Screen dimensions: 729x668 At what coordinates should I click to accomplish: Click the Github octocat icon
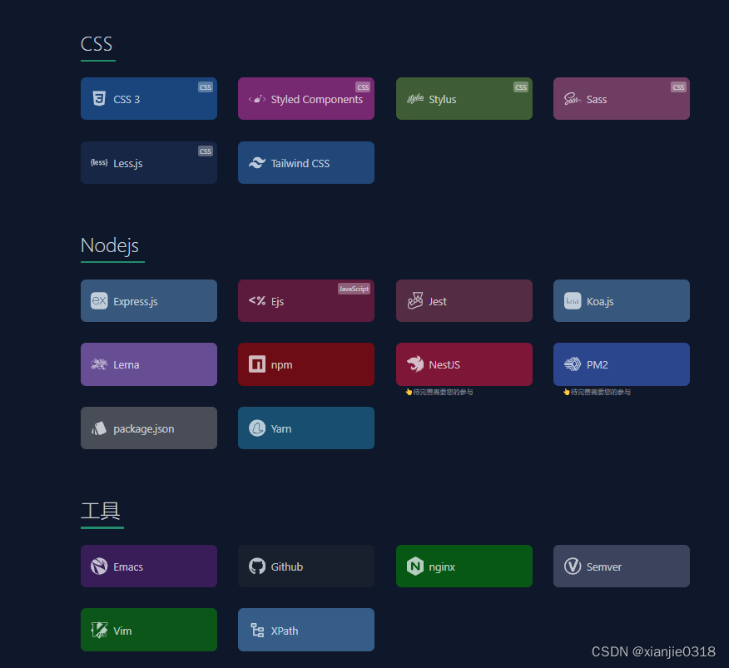pos(257,567)
